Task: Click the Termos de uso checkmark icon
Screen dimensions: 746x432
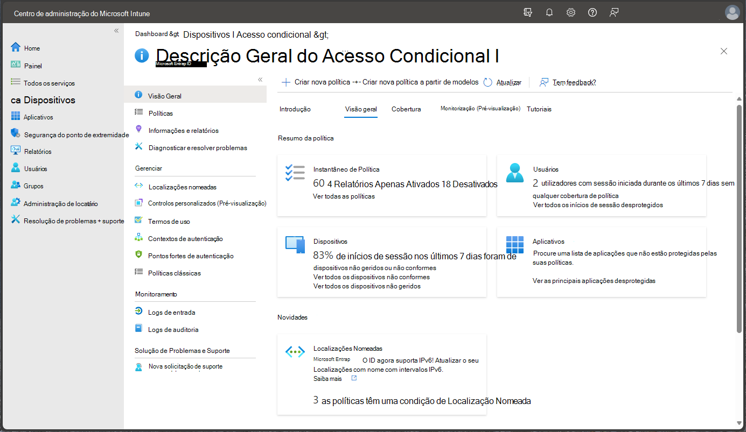Action: click(x=138, y=221)
